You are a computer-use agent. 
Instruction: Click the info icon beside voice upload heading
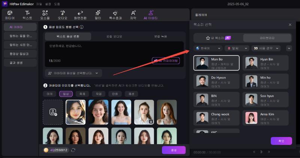point(82,27)
